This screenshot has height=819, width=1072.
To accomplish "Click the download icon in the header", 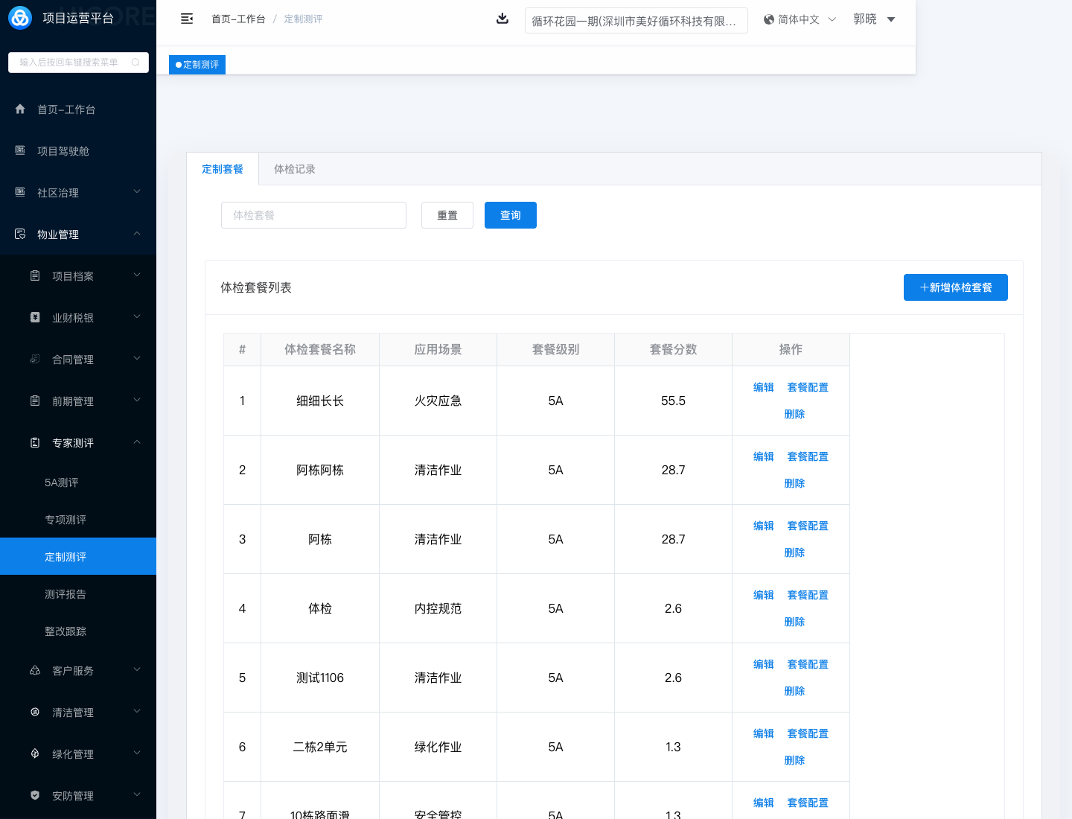I will click(502, 19).
